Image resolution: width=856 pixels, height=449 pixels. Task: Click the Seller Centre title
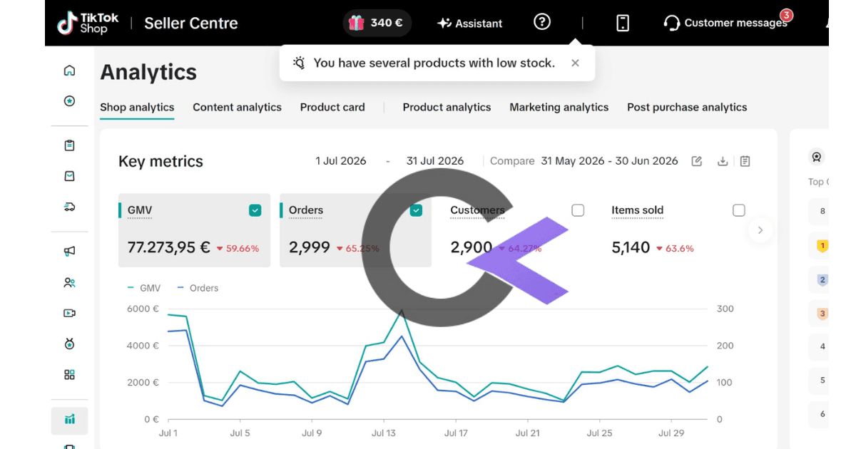click(x=191, y=24)
